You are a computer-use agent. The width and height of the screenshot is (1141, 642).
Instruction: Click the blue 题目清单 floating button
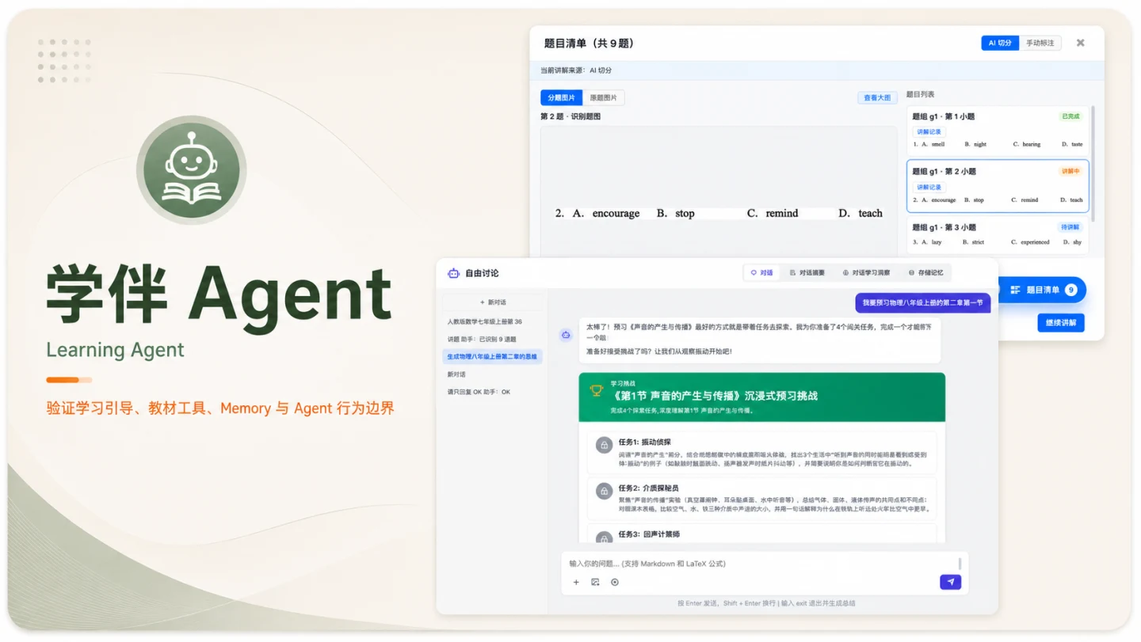1041,291
